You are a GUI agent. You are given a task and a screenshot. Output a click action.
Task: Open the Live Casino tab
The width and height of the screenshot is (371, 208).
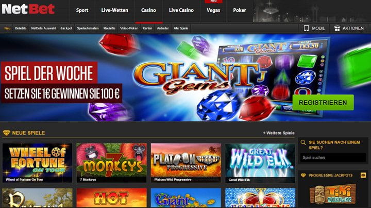click(181, 10)
